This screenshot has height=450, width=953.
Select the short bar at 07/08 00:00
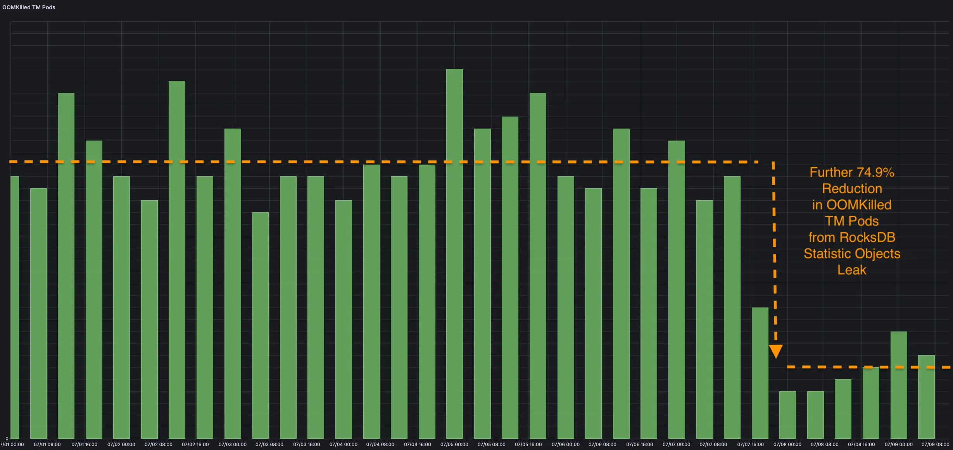click(x=787, y=415)
